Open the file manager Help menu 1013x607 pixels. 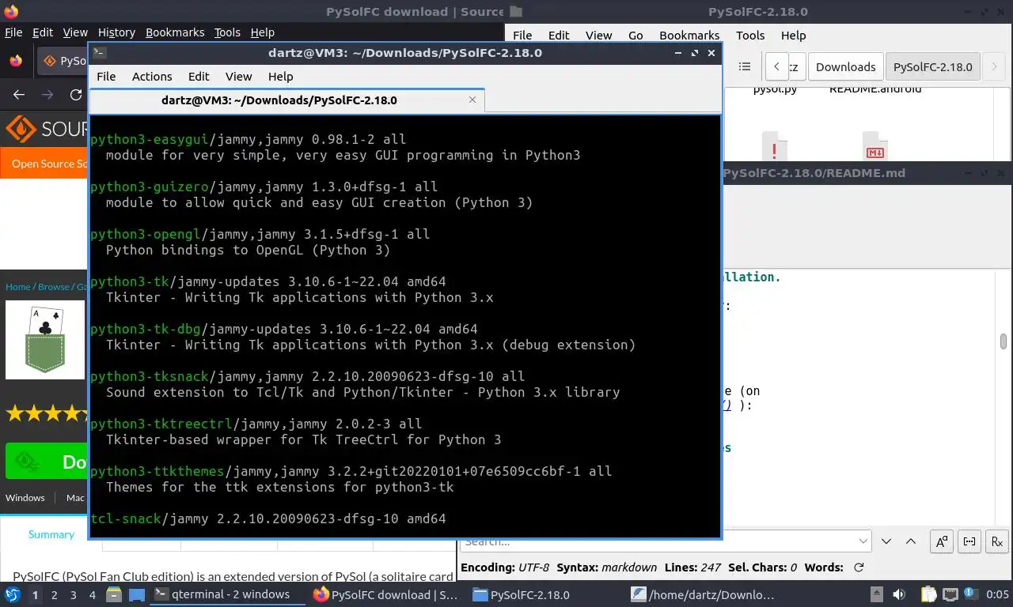tap(793, 36)
